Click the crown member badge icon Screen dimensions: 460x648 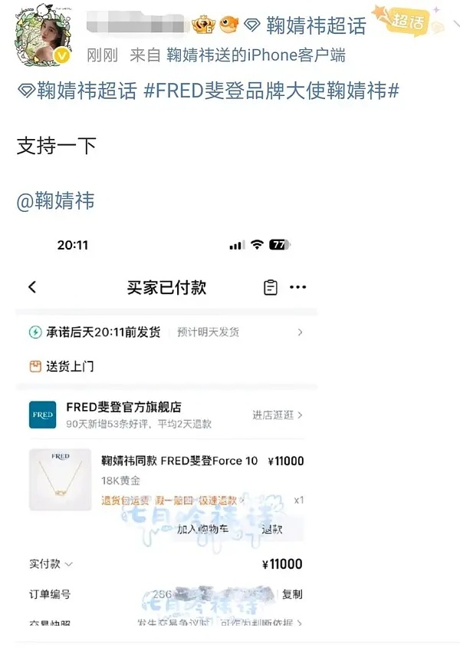point(203,25)
